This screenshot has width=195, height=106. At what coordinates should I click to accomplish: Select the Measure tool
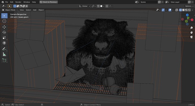click(x=4, y=54)
